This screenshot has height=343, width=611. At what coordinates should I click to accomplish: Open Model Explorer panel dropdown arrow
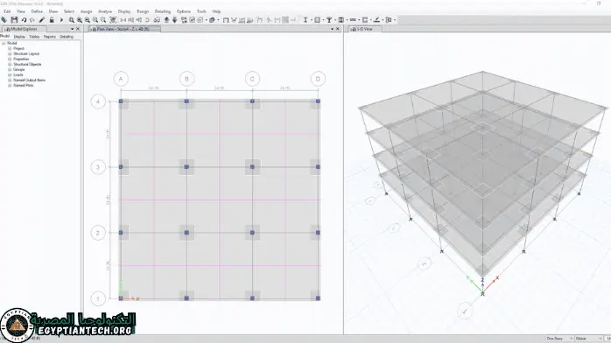[72, 29]
